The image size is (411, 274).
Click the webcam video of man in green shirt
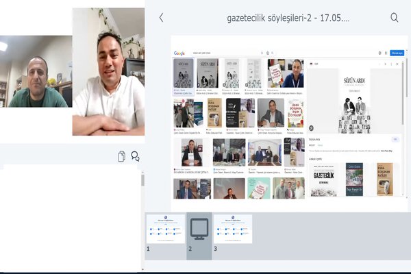point(36,71)
